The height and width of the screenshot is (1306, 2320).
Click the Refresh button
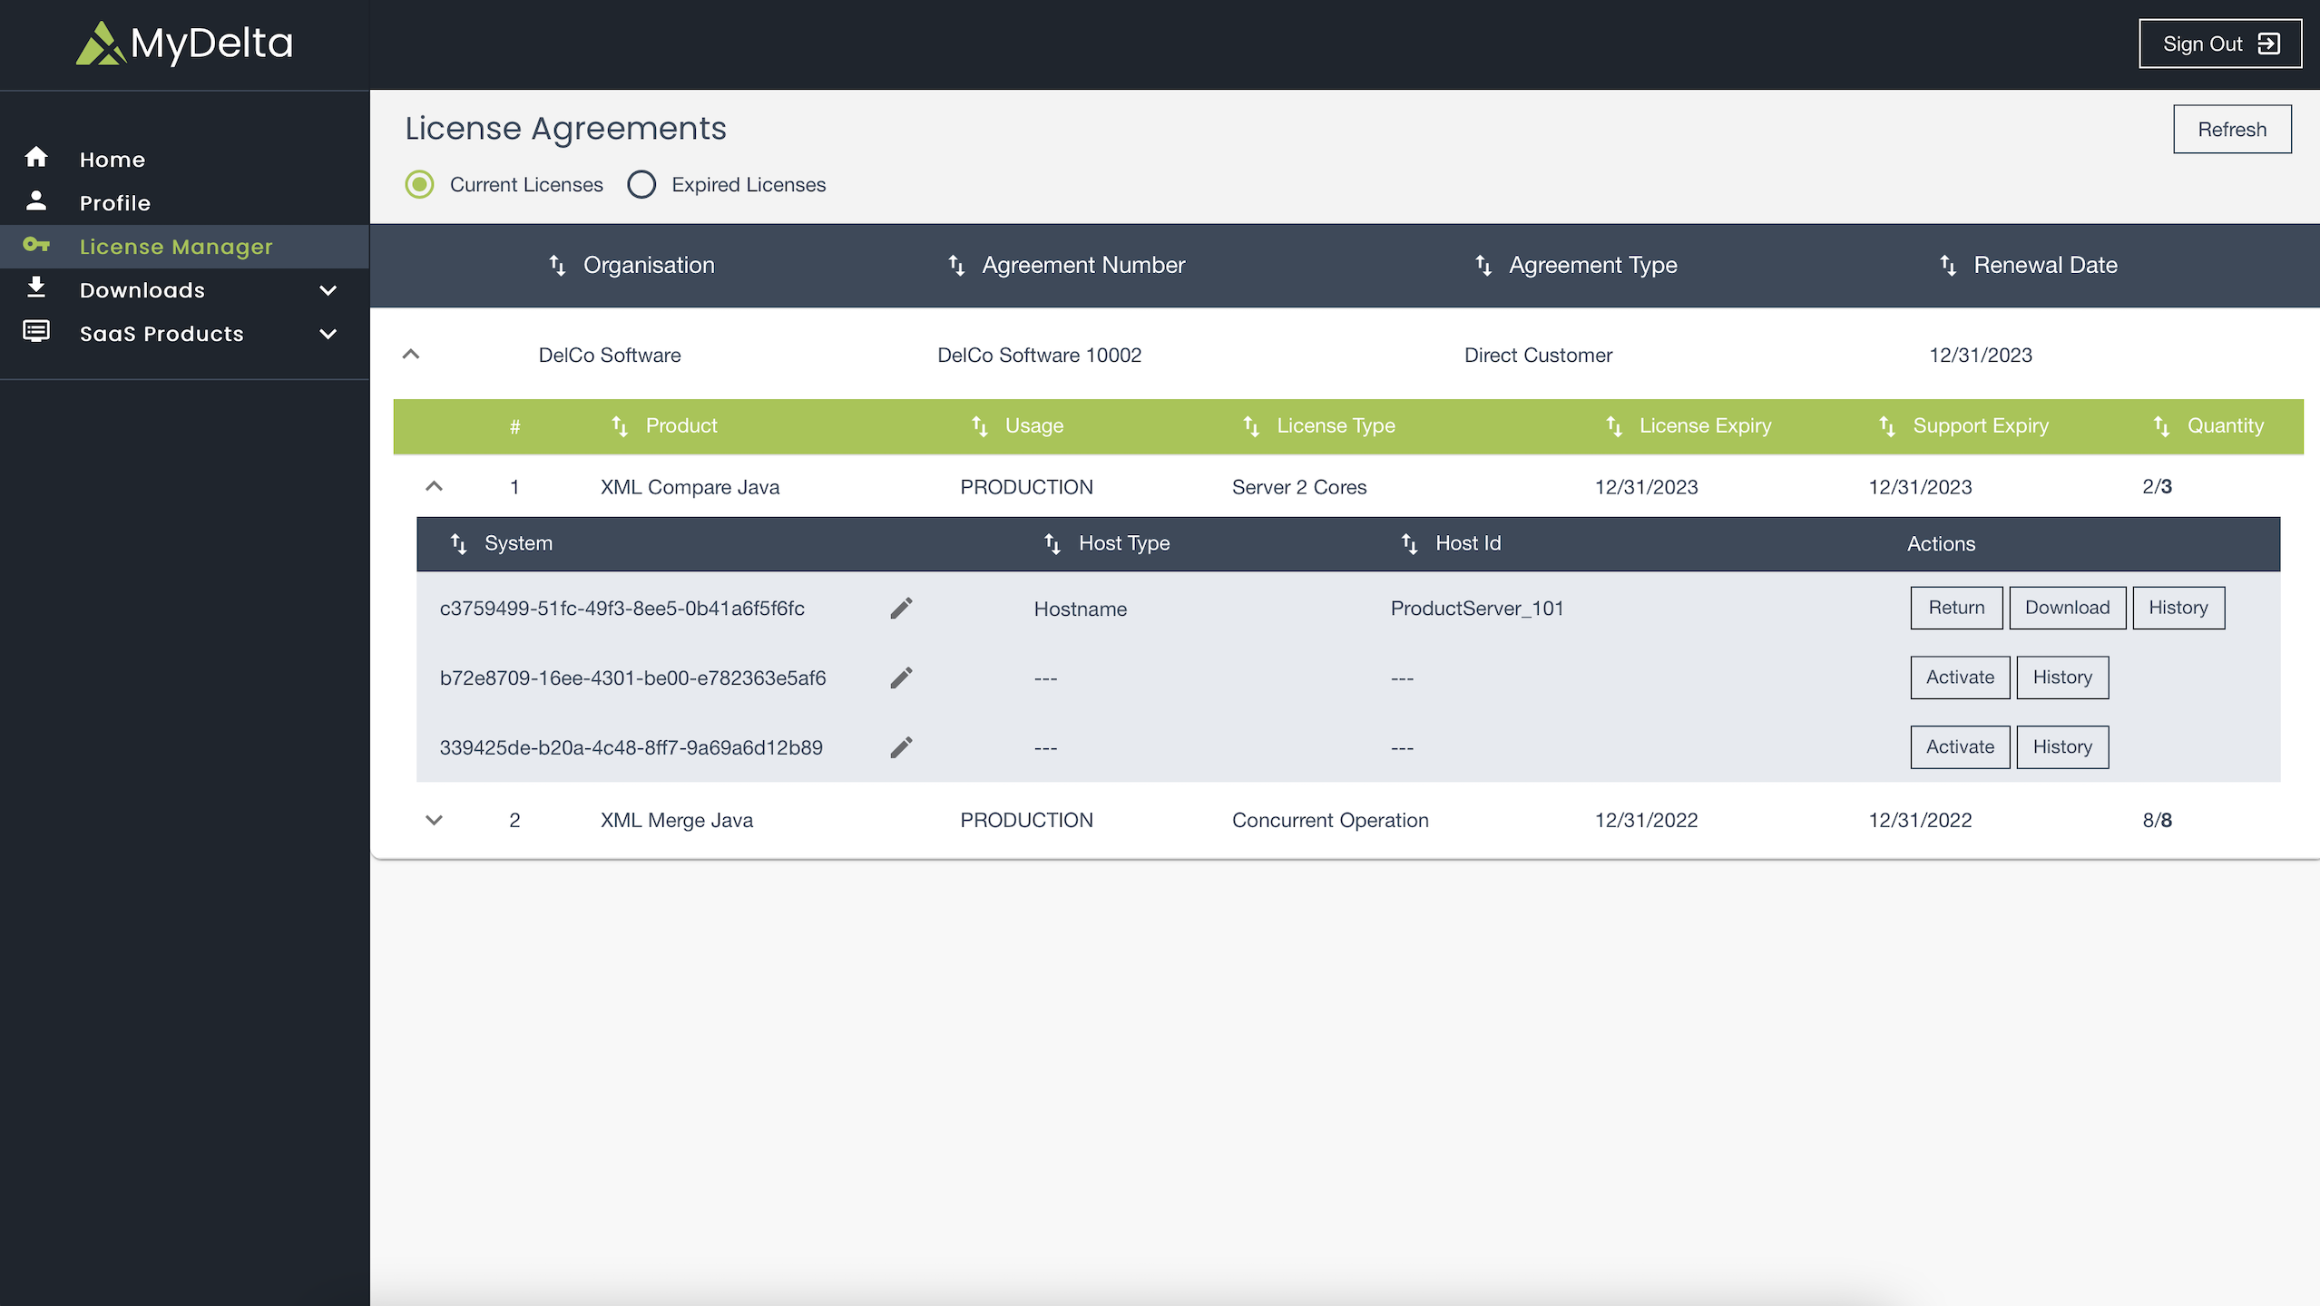click(x=2231, y=130)
